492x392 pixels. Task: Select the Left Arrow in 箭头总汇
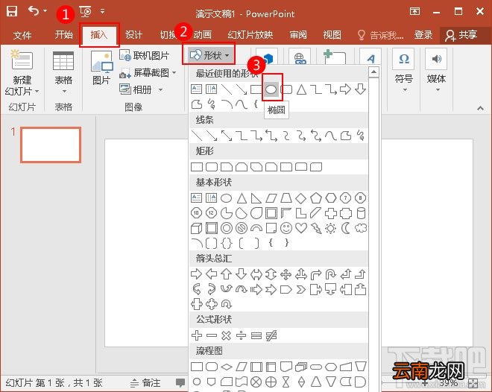click(x=211, y=274)
